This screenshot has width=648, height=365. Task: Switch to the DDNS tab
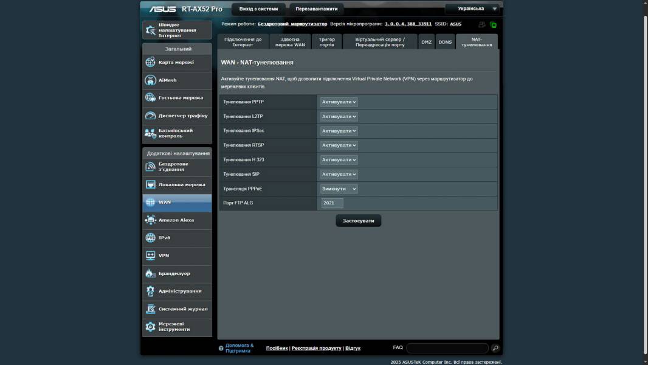click(446, 42)
